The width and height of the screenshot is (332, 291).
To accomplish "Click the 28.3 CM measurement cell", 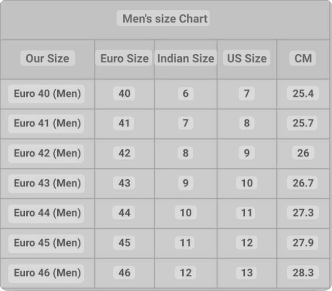I will [303, 273].
